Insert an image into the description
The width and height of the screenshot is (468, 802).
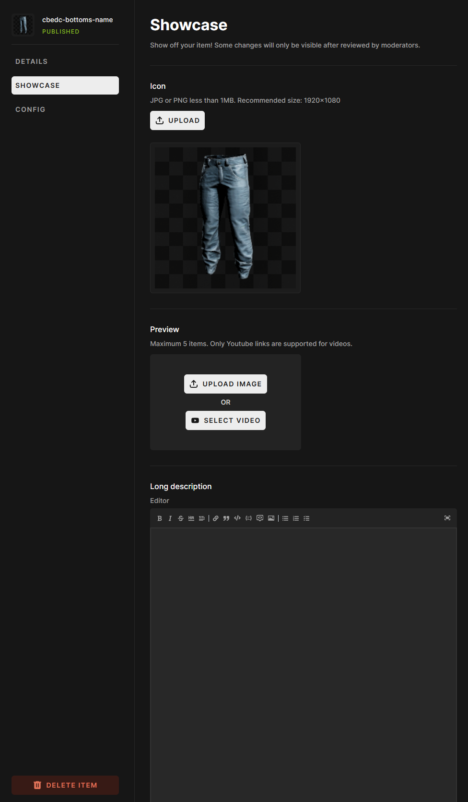click(x=271, y=518)
